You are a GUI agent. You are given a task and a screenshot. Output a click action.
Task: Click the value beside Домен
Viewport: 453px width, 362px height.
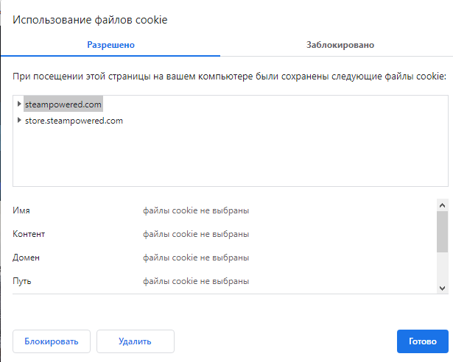click(196, 258)
